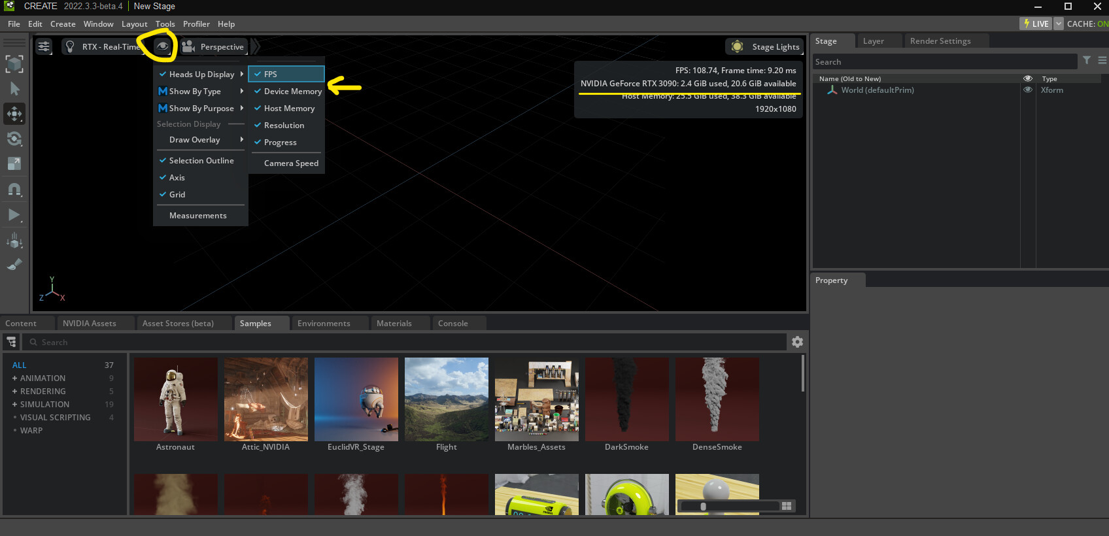Open the LIVE dropdown arrow

click(1059, 24)
